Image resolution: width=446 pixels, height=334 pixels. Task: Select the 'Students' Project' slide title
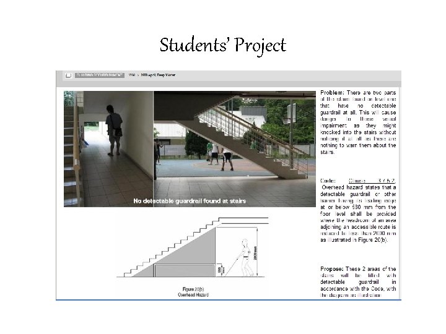223,45
